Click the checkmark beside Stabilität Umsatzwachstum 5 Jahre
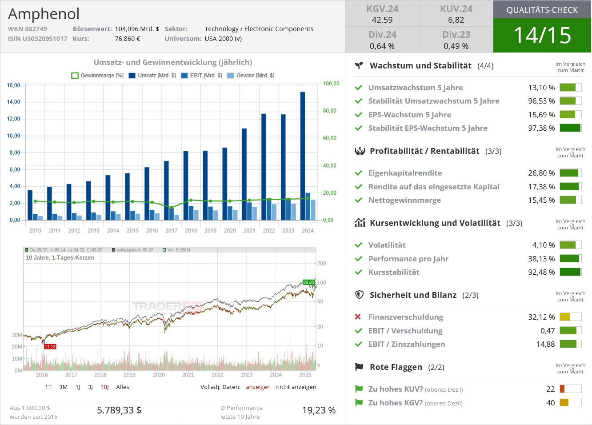This screenshot has height=425, width=592. [x=359, y=101]
